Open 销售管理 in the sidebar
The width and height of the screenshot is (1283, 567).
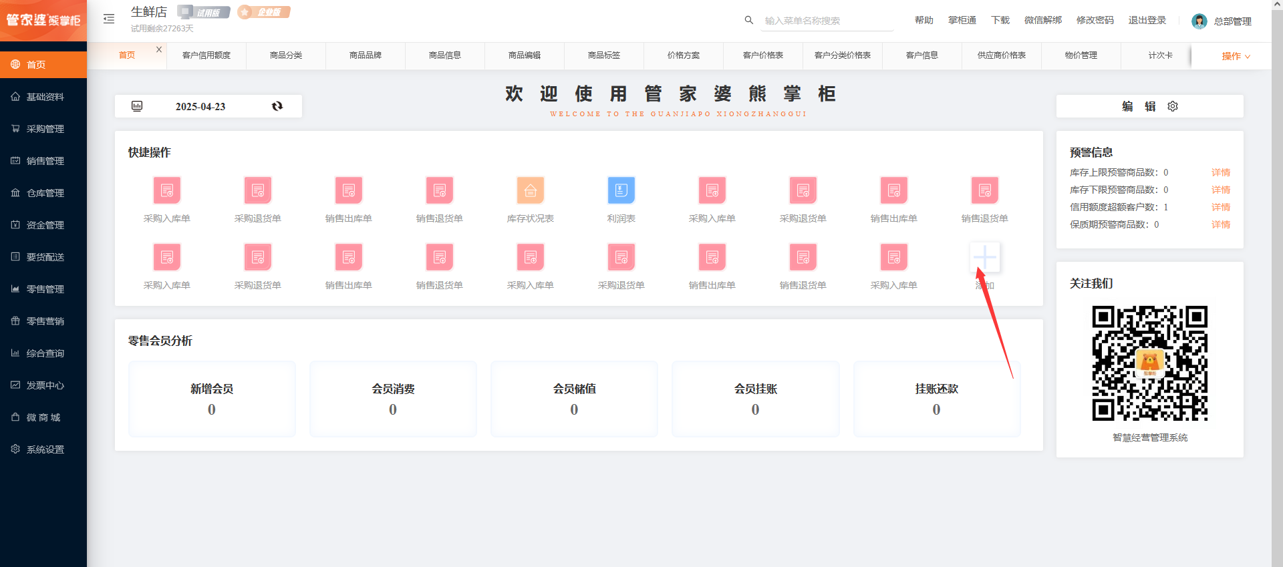(43, 161)
